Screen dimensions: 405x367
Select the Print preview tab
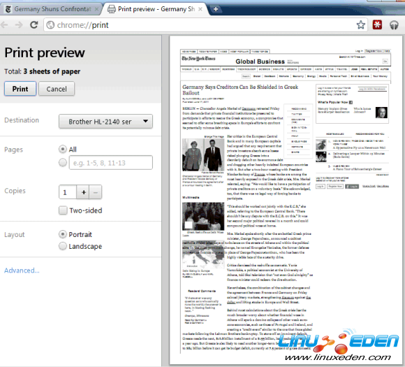click(155, 9)
